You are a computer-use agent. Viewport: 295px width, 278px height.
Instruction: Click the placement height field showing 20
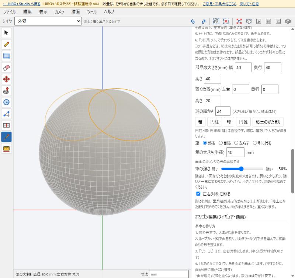[x=212, y=100]
